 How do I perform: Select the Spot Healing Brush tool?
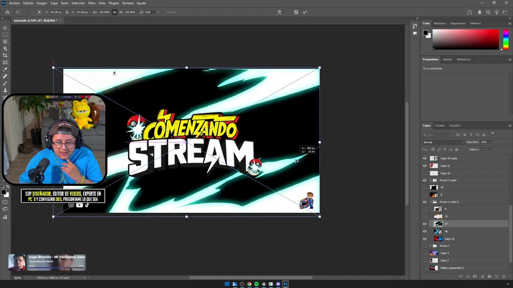(5, 76)
